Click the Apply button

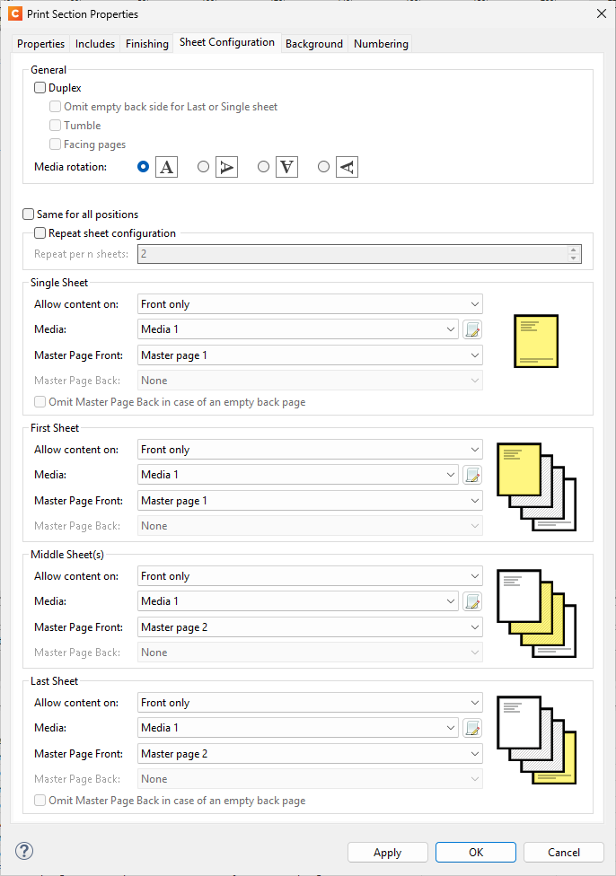(x=388, y=853)
